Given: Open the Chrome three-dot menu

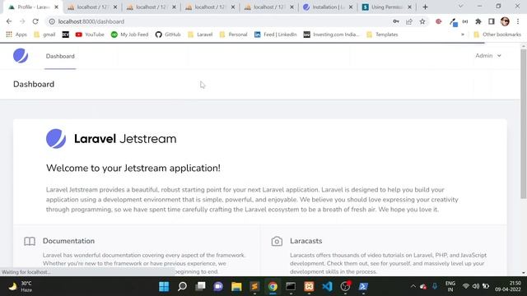Looking at the screenshot, I should tap(518, 21).
